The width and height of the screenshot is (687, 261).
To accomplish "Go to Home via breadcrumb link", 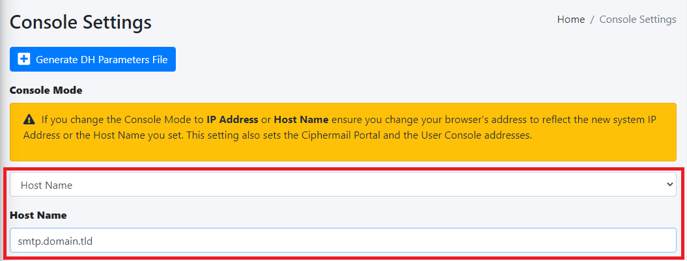I will (571, 20).
